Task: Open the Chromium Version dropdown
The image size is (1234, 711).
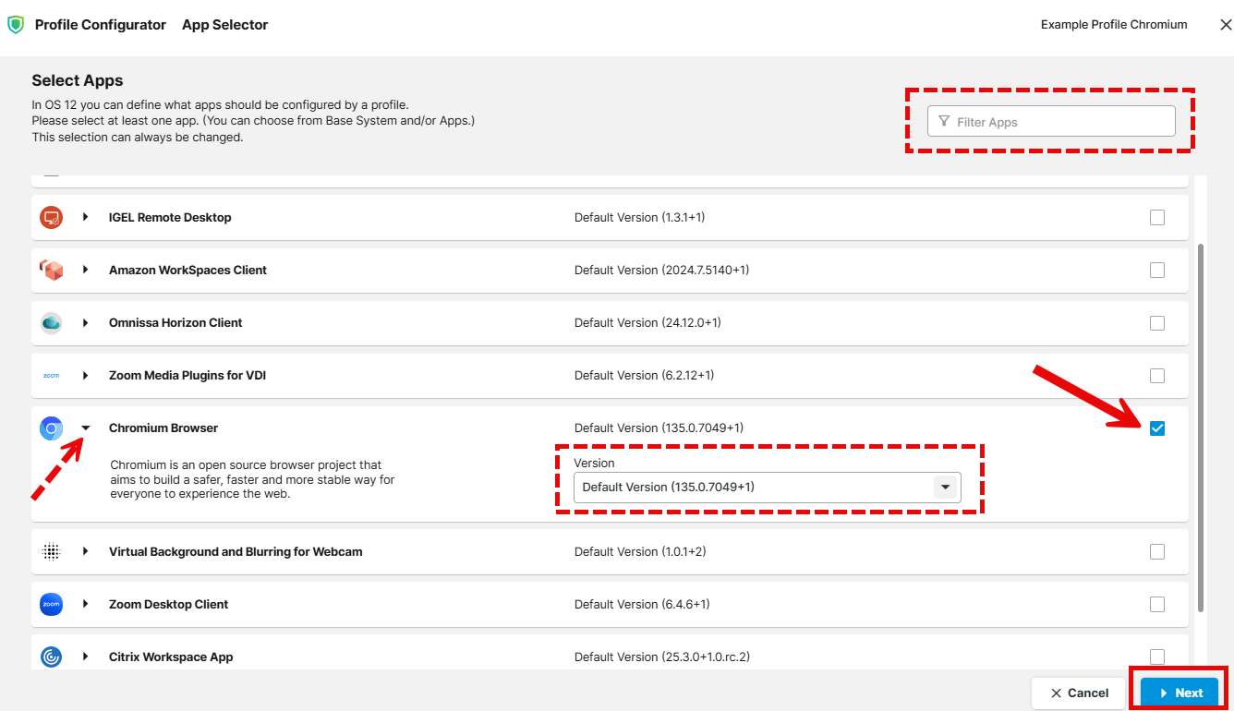Action: tap(945, 487)
